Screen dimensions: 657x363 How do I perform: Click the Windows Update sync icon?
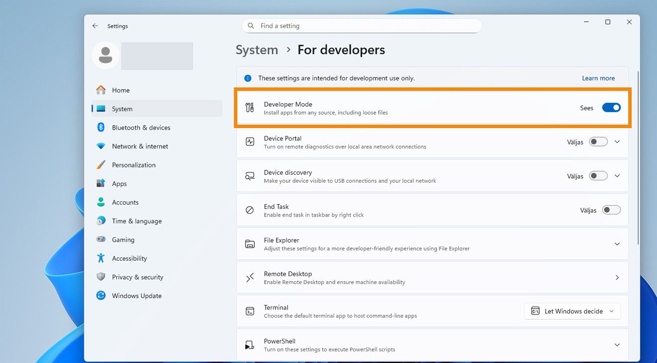pos(101,296)
